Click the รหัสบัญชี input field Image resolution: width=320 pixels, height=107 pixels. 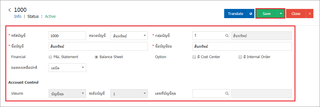click(67, 36)
